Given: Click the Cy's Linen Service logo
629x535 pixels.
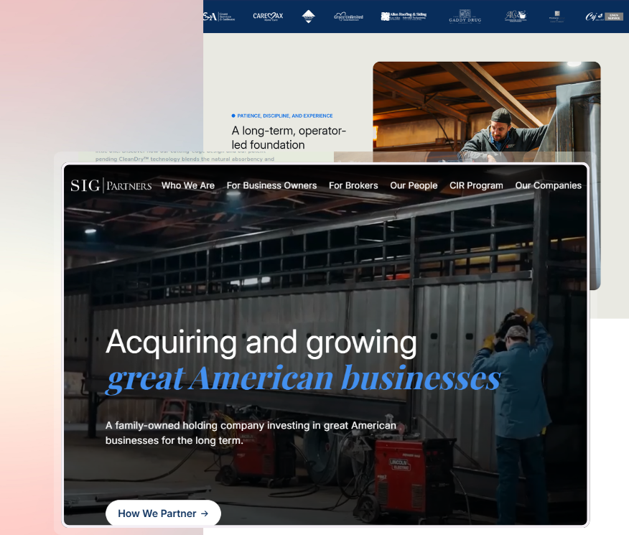Looking at the screenshot, I should coord(604,17).
